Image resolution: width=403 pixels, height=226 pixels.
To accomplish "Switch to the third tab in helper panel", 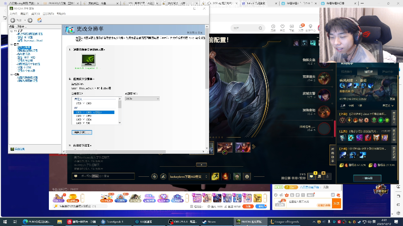I will pyautogui.click(x=387, y=72).
